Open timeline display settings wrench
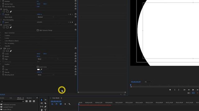Image resolution: width=199 pixels, height=111 pixels. point(69,104)
